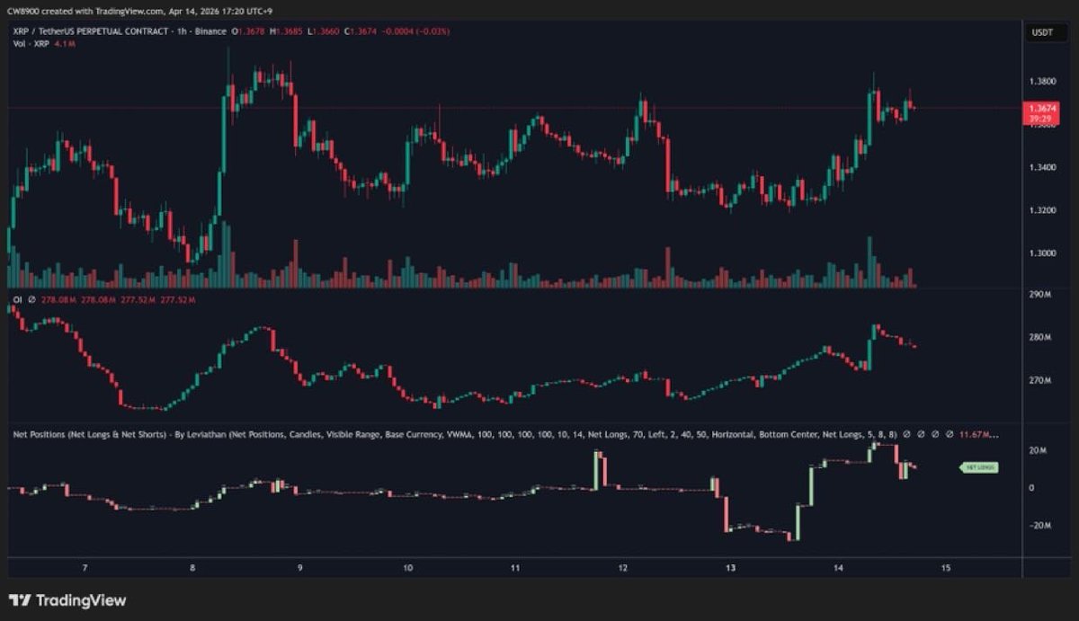Click the high value H1.3685 in the legend
The height and width of the screenshot is (621, 1079).
288,31
